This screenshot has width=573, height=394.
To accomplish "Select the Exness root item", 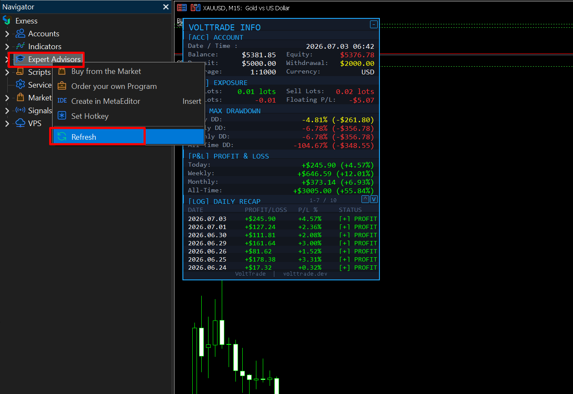I will coord(26,21).
